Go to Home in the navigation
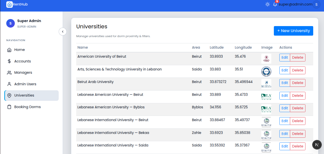324x154 pixels. (x=32, y=50)
